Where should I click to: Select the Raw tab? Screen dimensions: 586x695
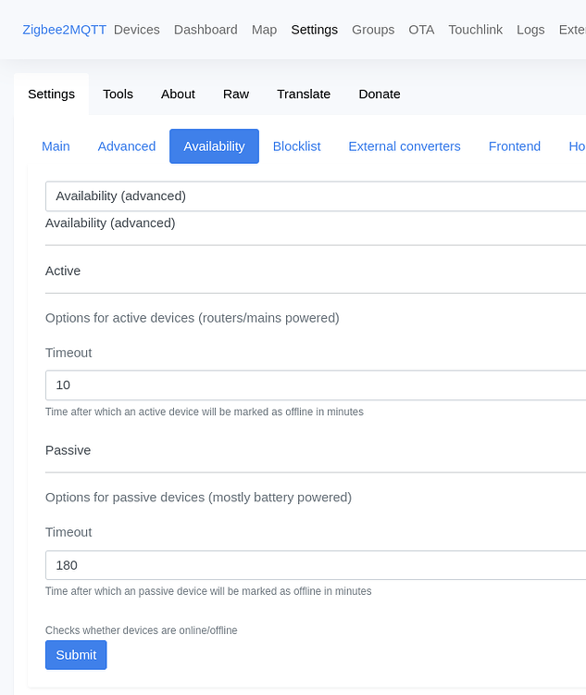[236, 94]
